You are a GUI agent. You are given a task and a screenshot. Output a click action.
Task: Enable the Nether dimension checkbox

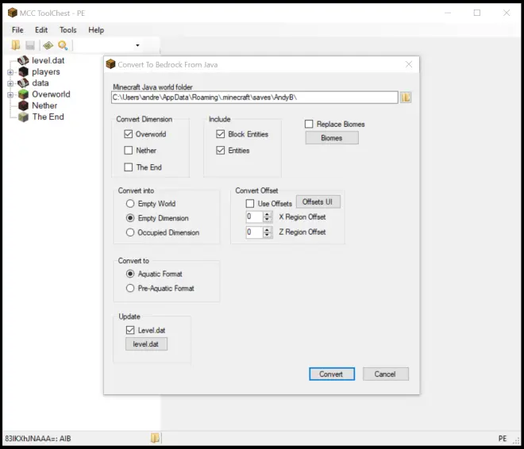tap(129, 151)
